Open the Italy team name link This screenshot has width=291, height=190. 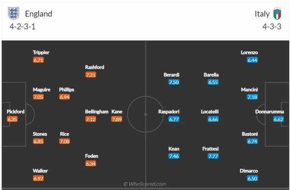pos(262,14)
